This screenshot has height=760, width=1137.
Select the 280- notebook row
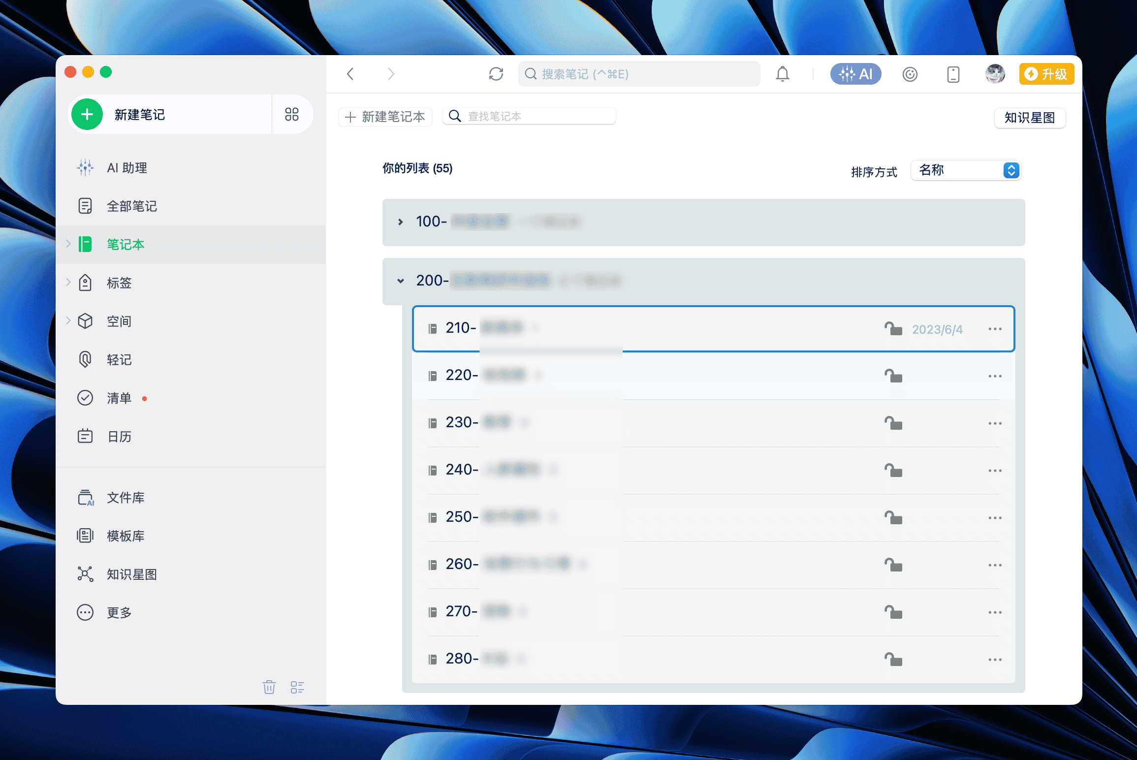tap(713, 659)
